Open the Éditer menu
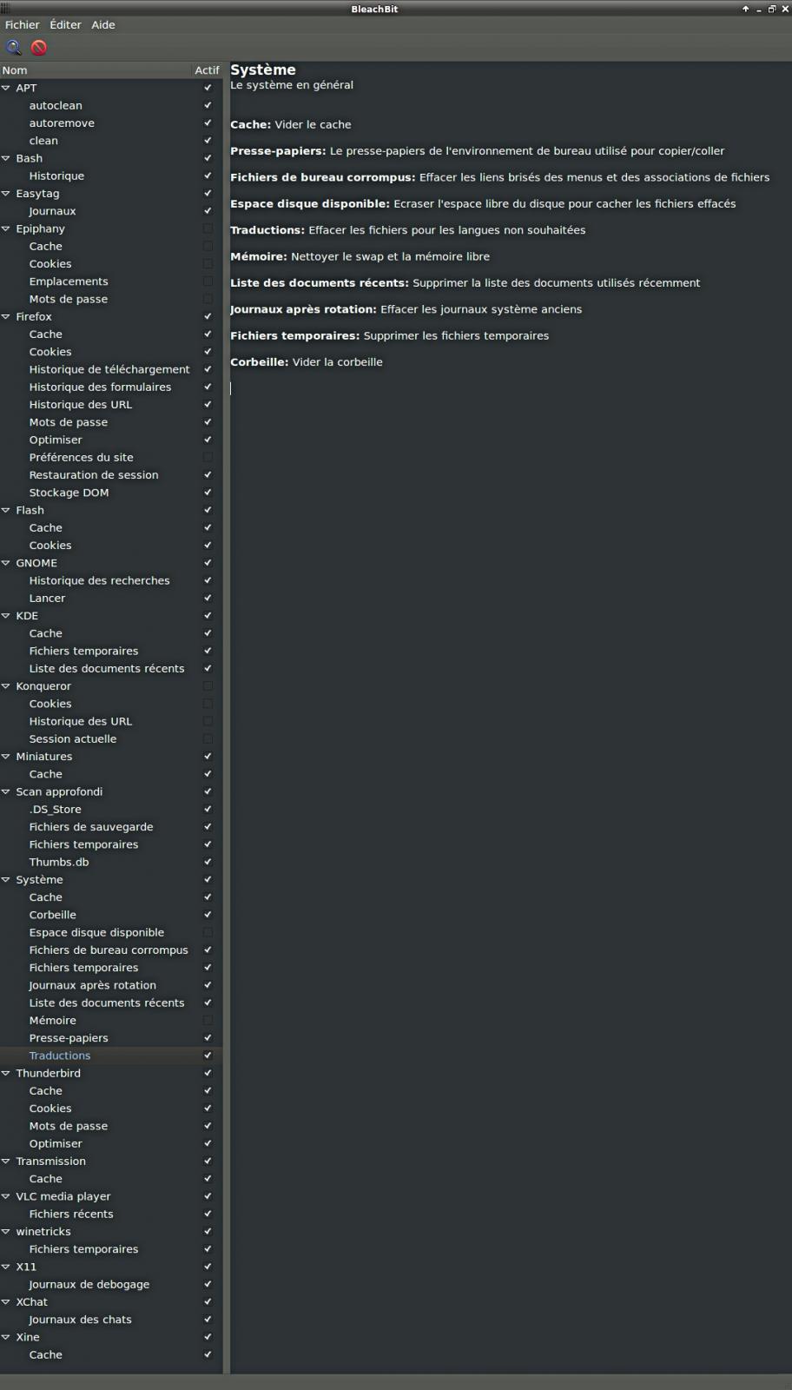The width and height of the screenshot is (792, 1390). tap(66, 25)
